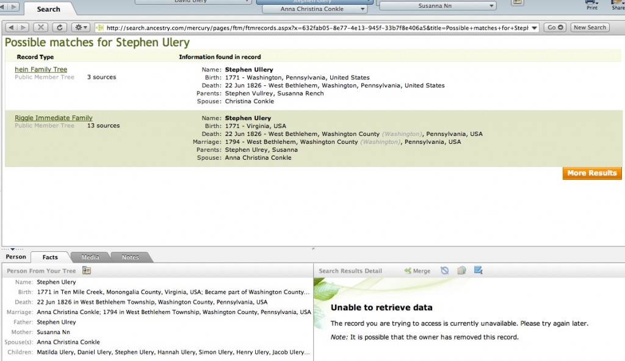The image size is (625, 361).
Task: Click the 'Unable to retrieve data' heading
Action: click(381, 307)
